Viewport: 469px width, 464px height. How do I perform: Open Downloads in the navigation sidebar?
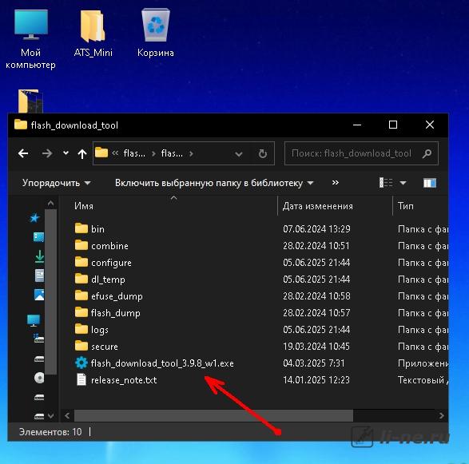point(39,256)
